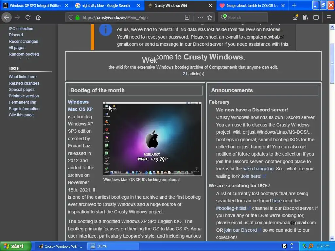
Task: Go to the browser home page
Action: (38, 17)
